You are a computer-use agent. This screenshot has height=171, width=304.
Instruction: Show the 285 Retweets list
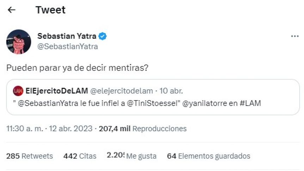30,156
